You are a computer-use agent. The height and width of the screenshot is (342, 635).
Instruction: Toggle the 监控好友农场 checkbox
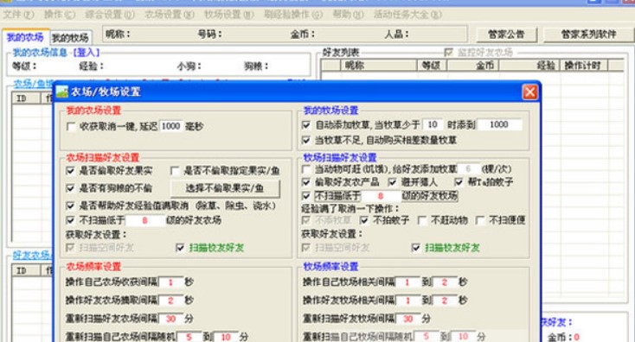point(448,53)
